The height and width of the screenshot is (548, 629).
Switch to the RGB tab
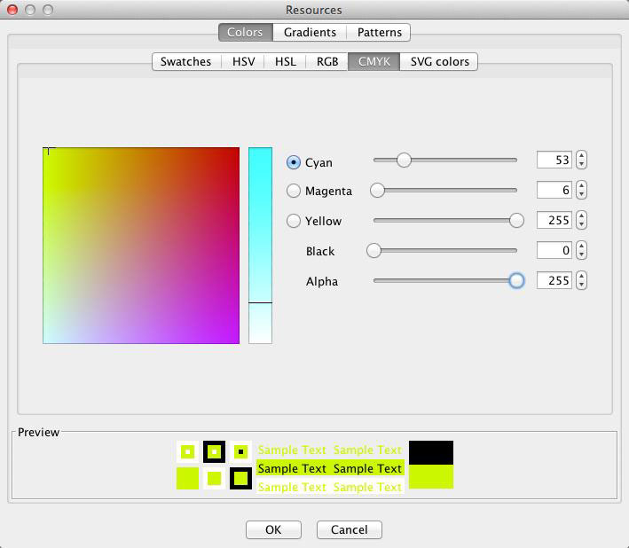pyautogui.click(x=327, y=61)
